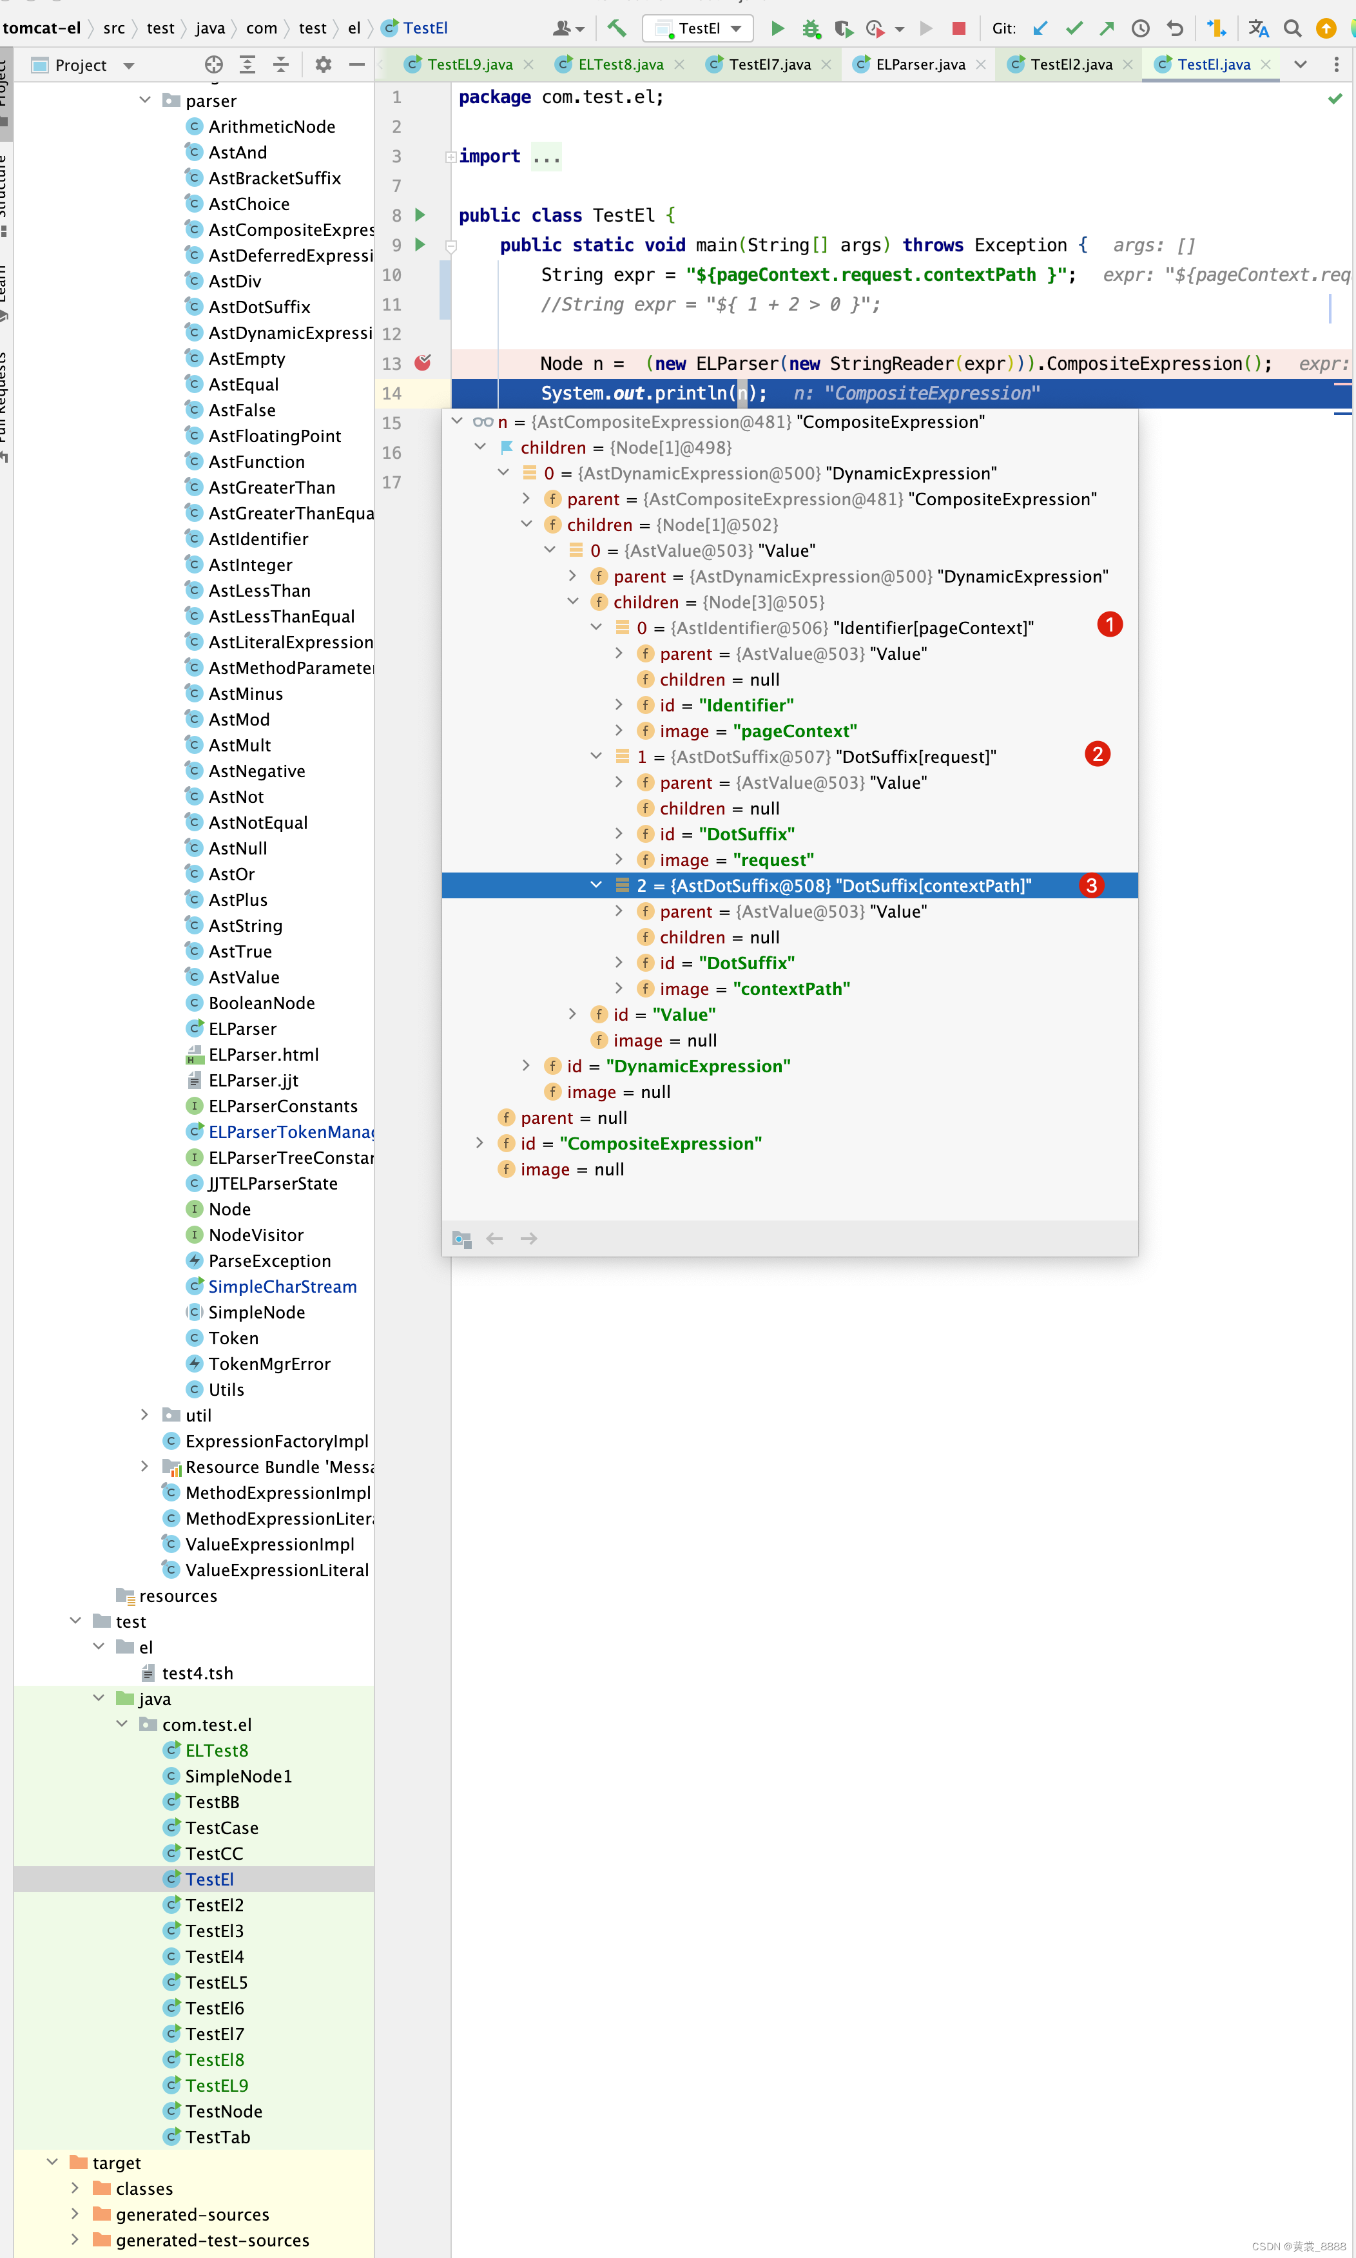Click the orange IDE update arrow icon
Viewport: 1356px width, 2258px height.
pos(1326,28)
